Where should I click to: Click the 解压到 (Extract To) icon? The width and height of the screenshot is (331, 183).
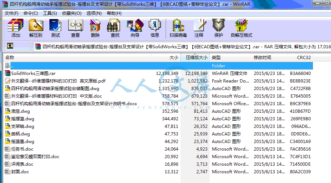tap(36, 25)
